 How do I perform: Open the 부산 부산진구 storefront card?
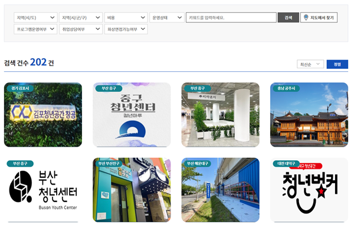point(132,190)
